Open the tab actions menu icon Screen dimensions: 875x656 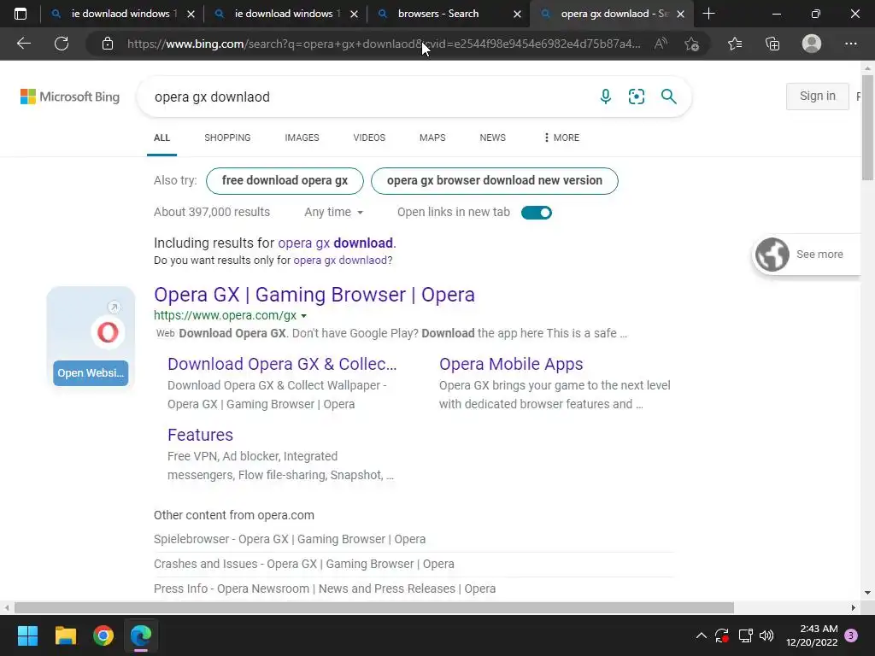tap(21, 14)
